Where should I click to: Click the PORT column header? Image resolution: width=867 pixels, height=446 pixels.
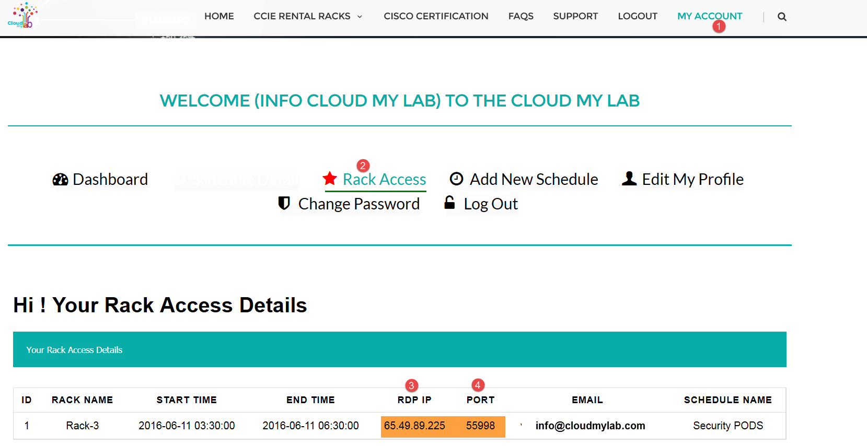coord(480,400)
